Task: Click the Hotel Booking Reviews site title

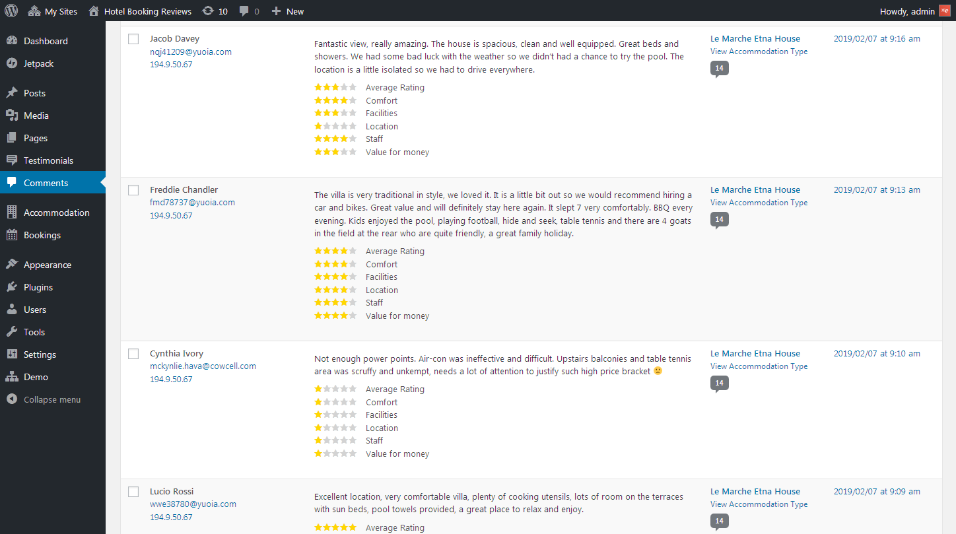Action: point(148,11)
